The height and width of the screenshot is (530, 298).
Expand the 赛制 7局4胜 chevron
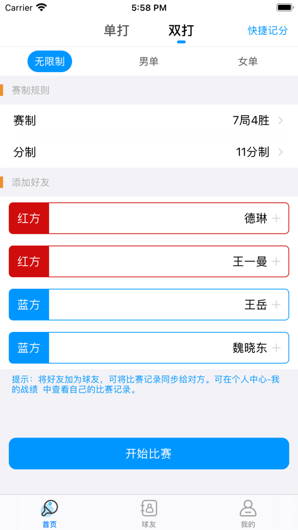281,120
